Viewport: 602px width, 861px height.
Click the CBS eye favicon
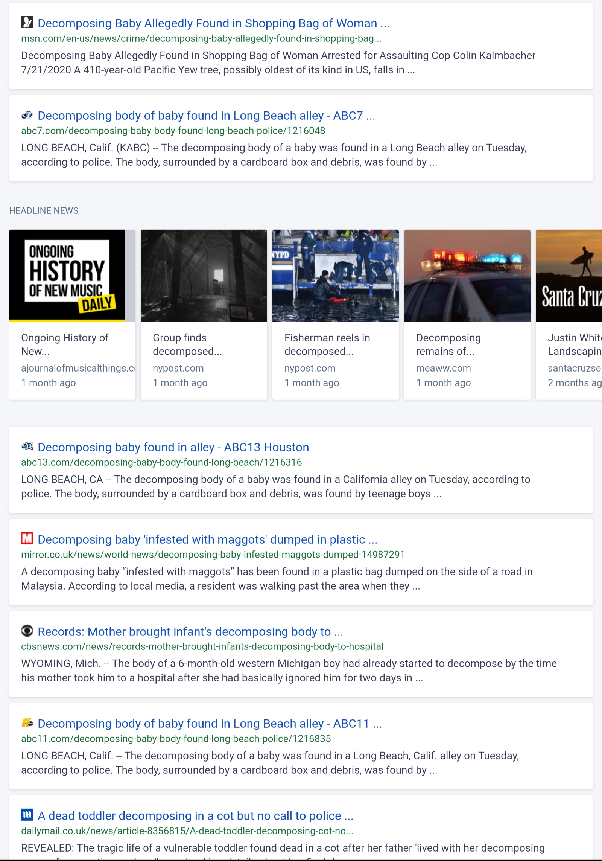pos(27,630)
